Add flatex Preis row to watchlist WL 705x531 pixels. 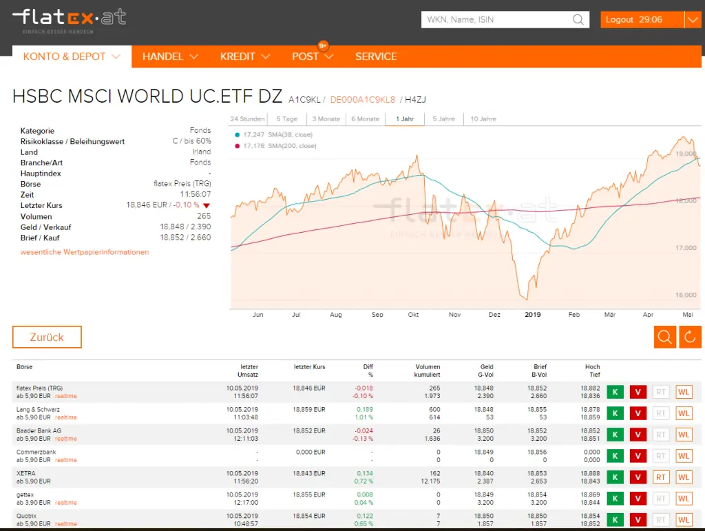pos(684,392)
